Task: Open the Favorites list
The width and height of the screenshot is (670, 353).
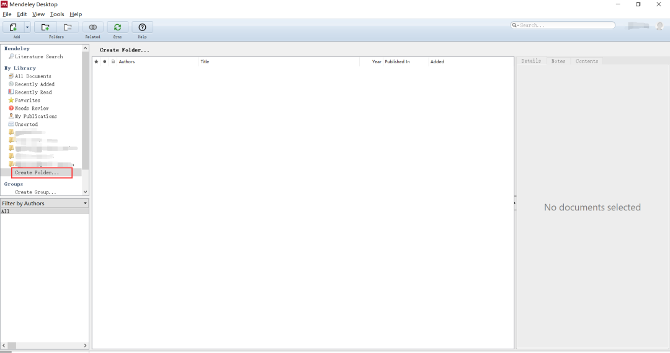Action: (x=27, y=101)
